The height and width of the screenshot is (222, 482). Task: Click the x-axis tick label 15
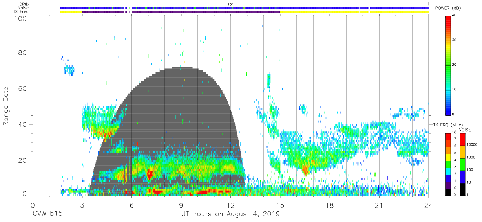280,205
